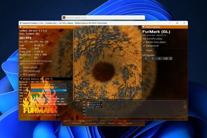Click The Evil GPU utility text
Image resolution: width=207 pixels, height=138 pixels.
152,39
